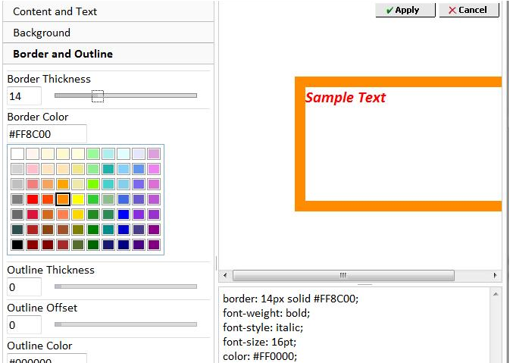Click the Border Color hex input field

(x=47, y=134)
